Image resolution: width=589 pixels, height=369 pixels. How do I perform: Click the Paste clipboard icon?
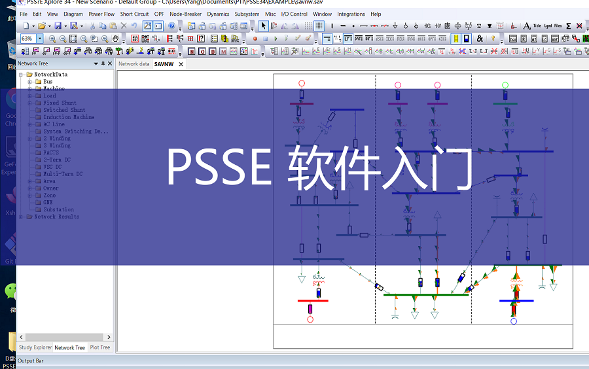[x=113, y=26]
